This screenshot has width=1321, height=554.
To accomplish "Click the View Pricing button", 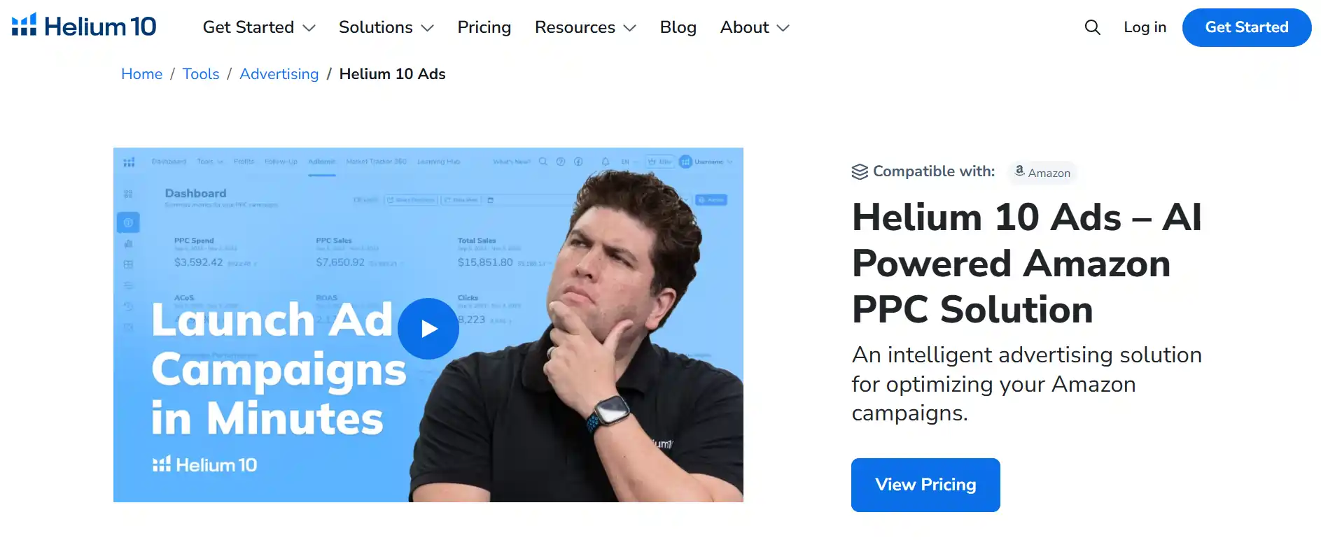I will 925,484.
